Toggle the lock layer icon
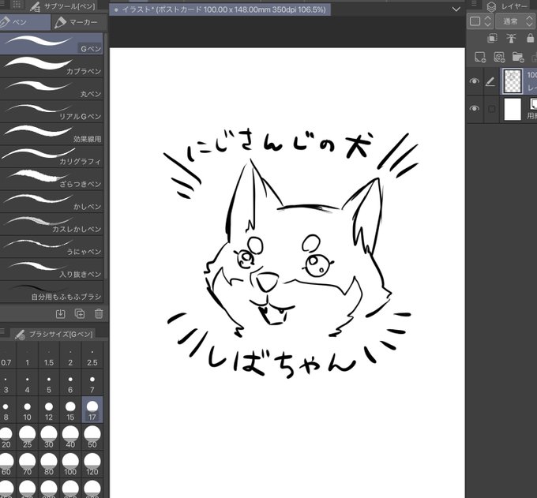 [530, 38]
